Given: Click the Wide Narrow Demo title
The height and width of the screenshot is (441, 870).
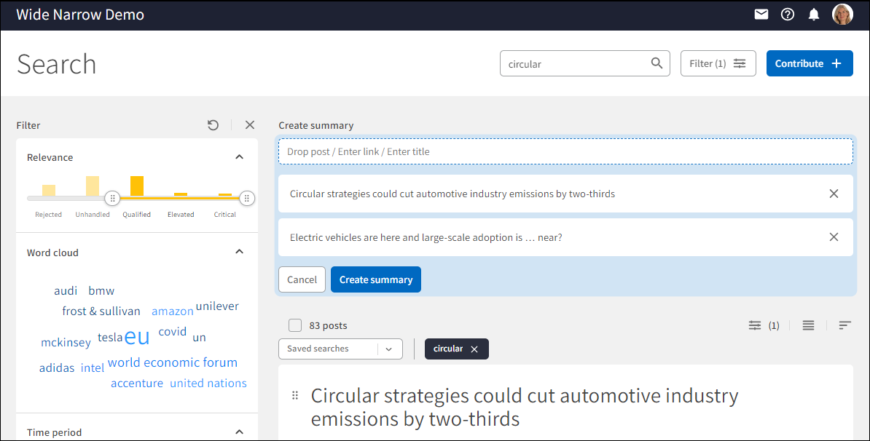Looking at the screenshot, I should [80, 14].
